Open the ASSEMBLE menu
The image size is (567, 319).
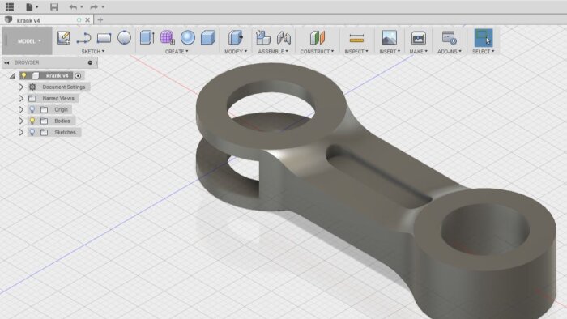click(x=273, y=52)
